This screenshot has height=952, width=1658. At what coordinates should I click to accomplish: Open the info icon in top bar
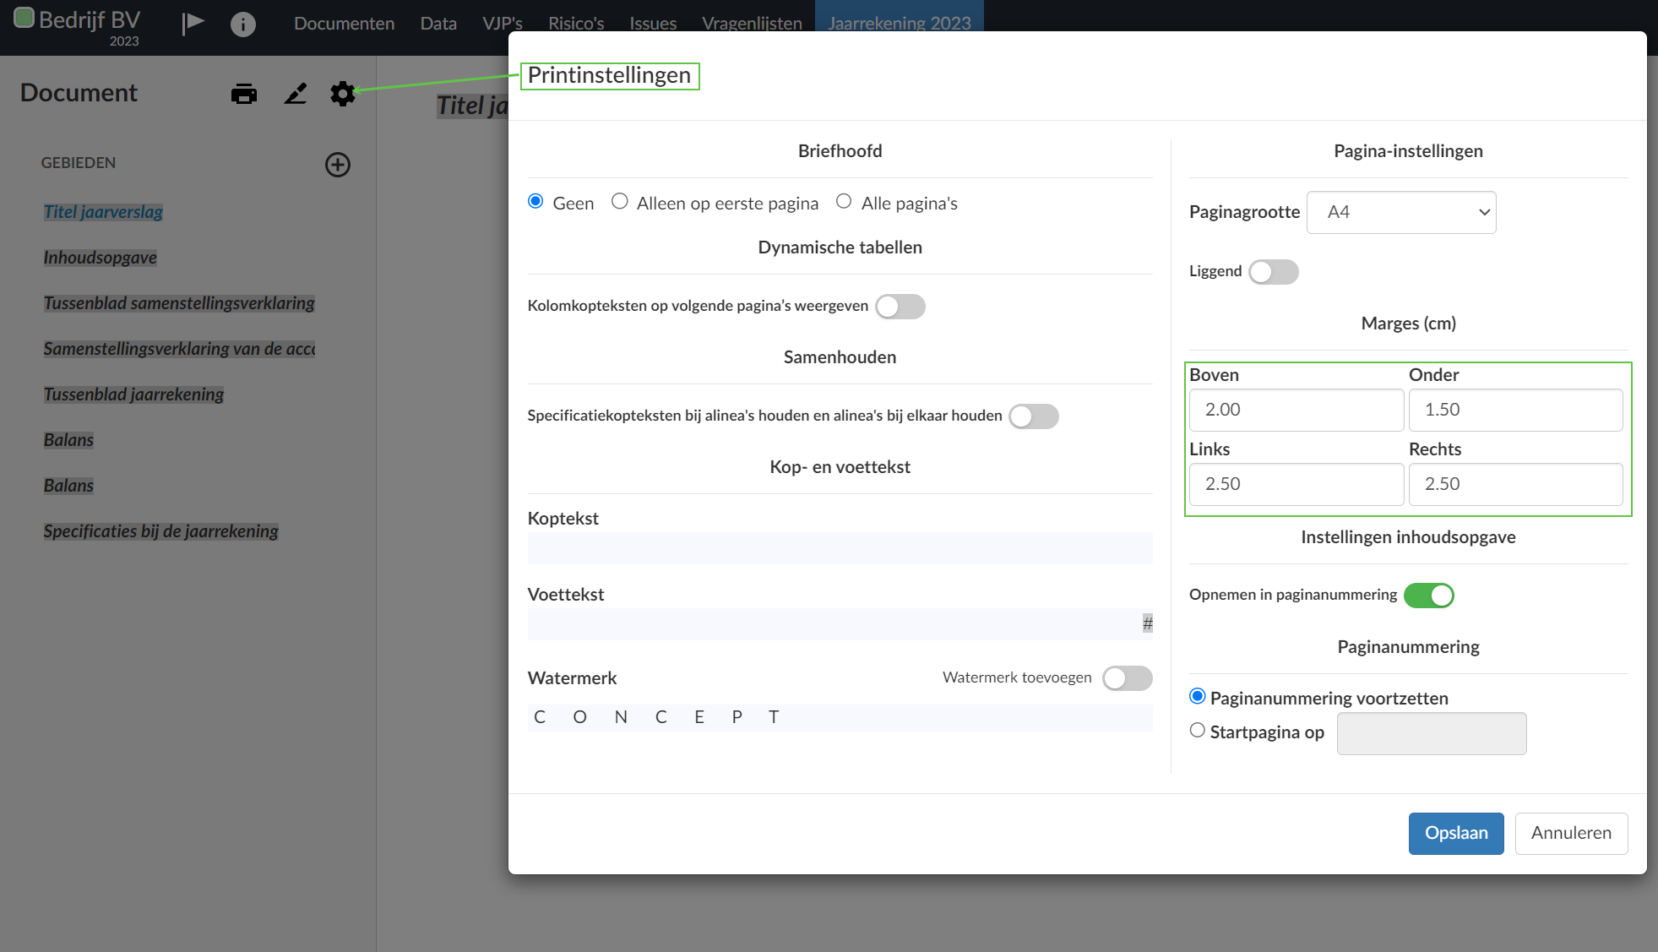(243, 24)
